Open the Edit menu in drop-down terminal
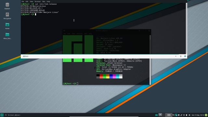Image resolution: width=208 pixels, height=117 pixels. coord(27,1)
